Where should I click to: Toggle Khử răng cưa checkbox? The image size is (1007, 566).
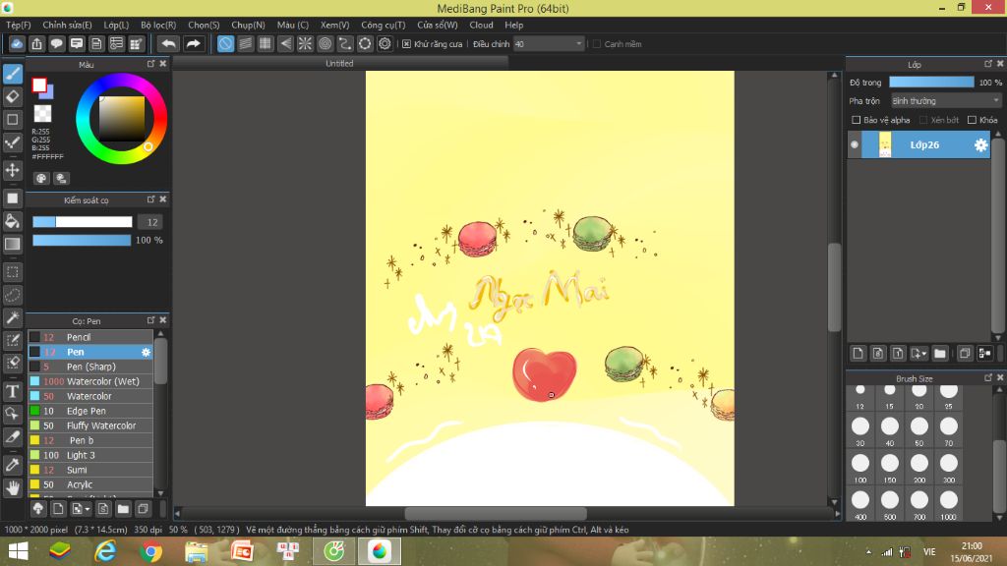406,43
